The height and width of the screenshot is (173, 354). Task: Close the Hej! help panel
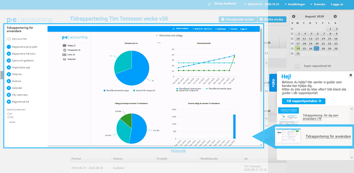[x=351, y=75]
